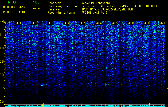Click the A504HB(yagi 4el) text
This screenshot has width=168, height=107.
click(94, 13)
